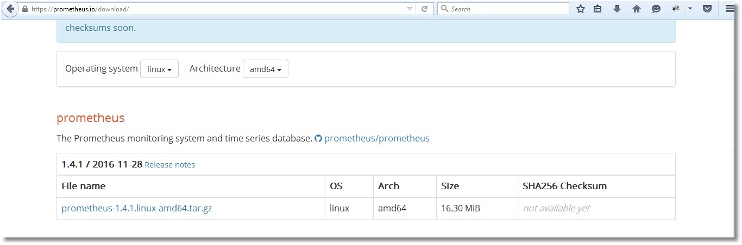Expand the Operating system linux dropdown
This screenshot has width=742, height=245.
(x=159, y=69)
